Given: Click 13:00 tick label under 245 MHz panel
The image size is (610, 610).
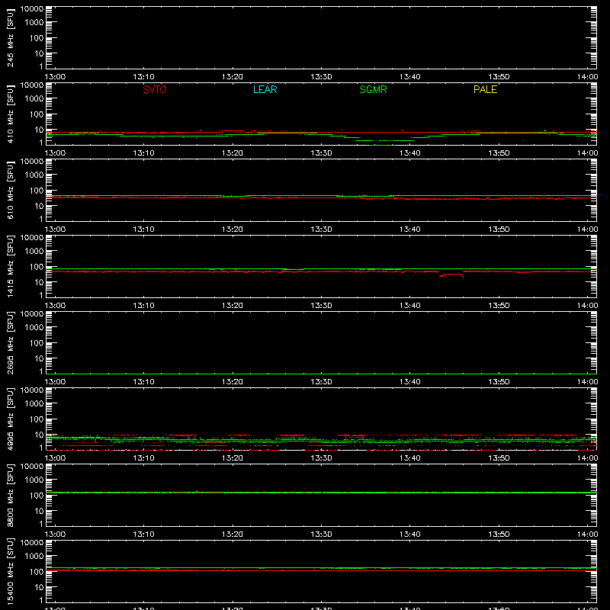Looking at the screenshot, I should pos(55,77).
